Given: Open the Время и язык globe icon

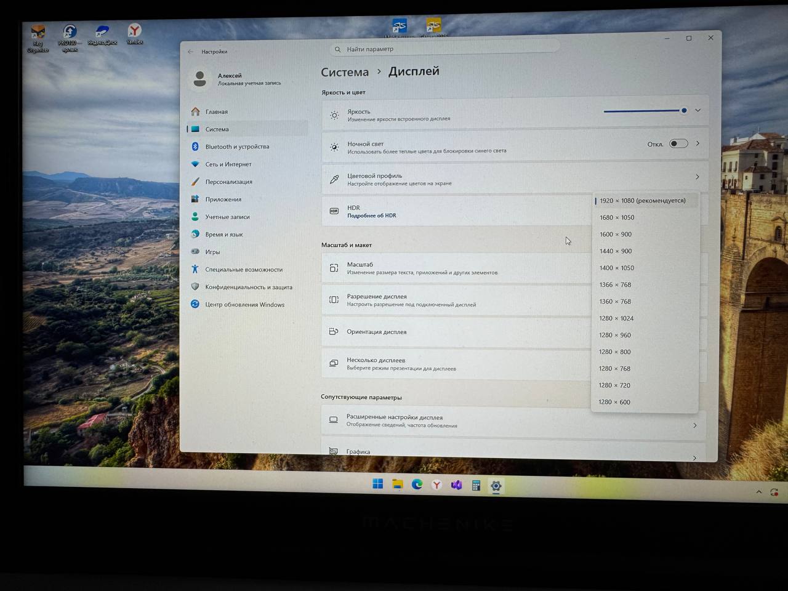Looking at the screenshot, I should coord(195,235).
